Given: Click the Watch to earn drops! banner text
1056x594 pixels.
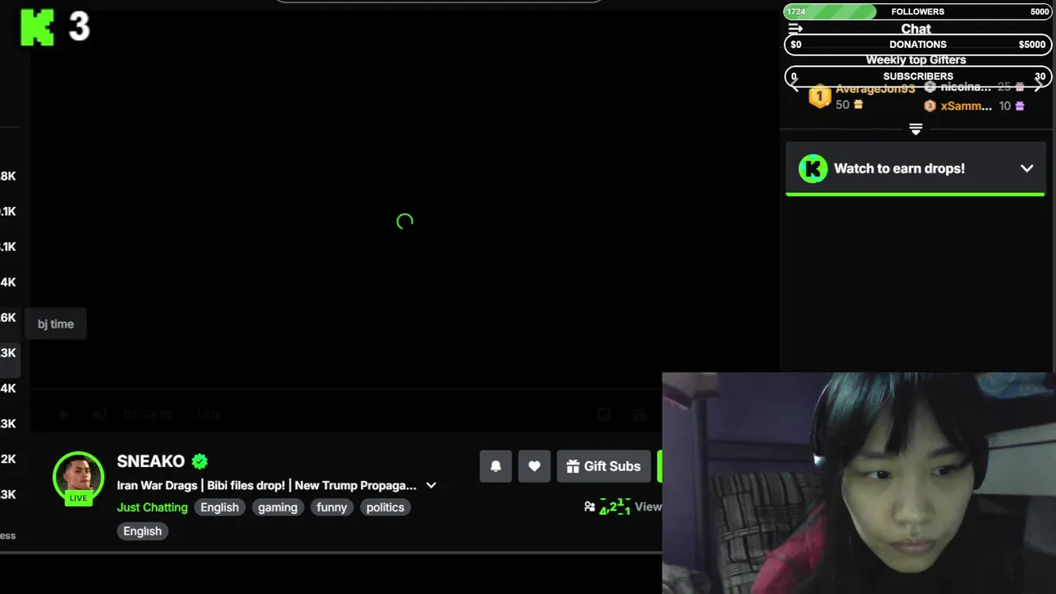Looking at the screenshot, I should click(x=899, y=168).
